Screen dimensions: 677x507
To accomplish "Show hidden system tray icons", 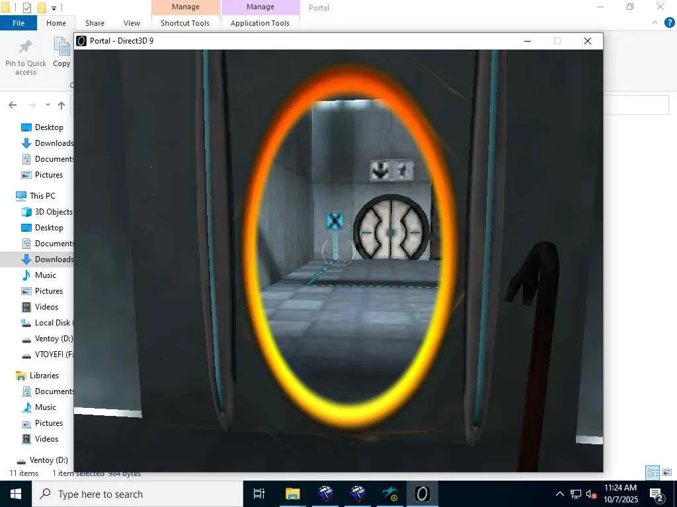I will (559, 494).
